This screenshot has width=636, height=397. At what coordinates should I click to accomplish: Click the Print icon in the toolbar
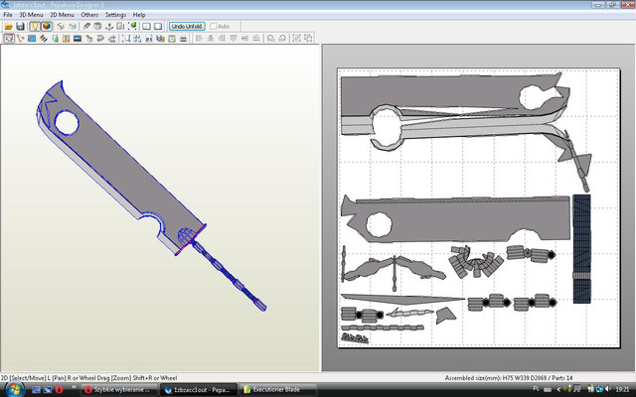coord(184,39)
